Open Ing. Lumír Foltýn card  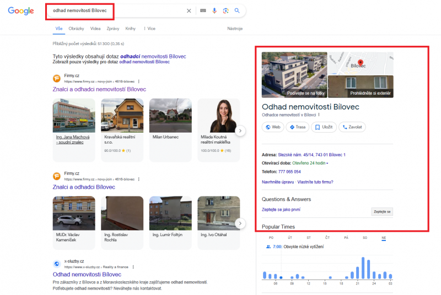point(170,222)
